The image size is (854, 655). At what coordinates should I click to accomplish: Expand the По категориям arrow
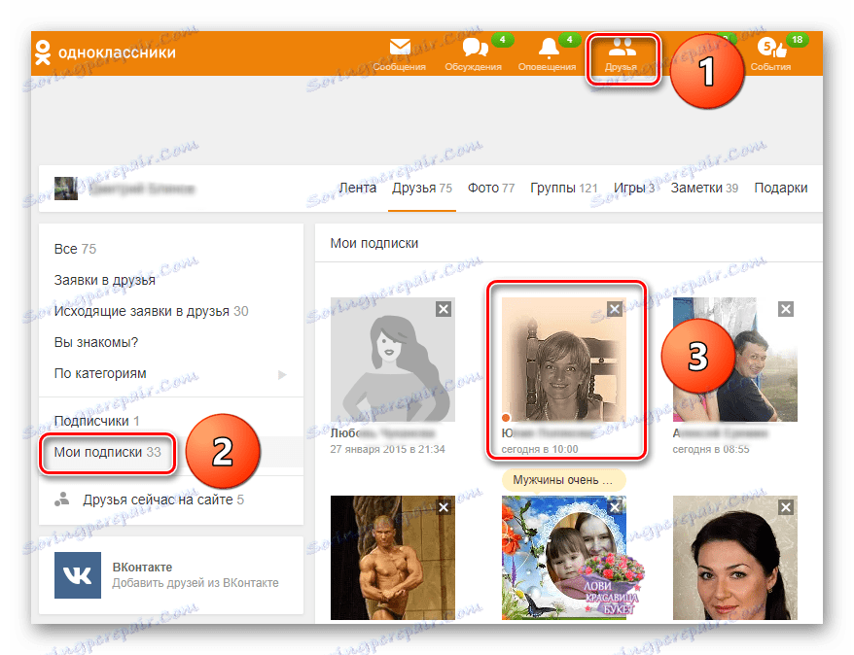[283, 373]
